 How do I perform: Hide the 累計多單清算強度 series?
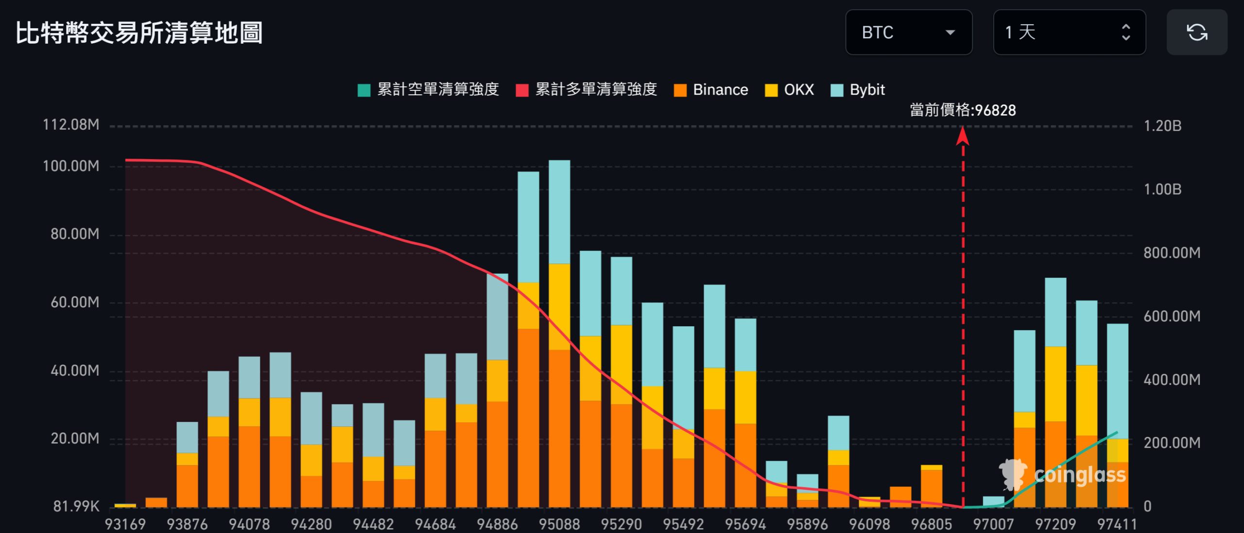click(596, 90)
